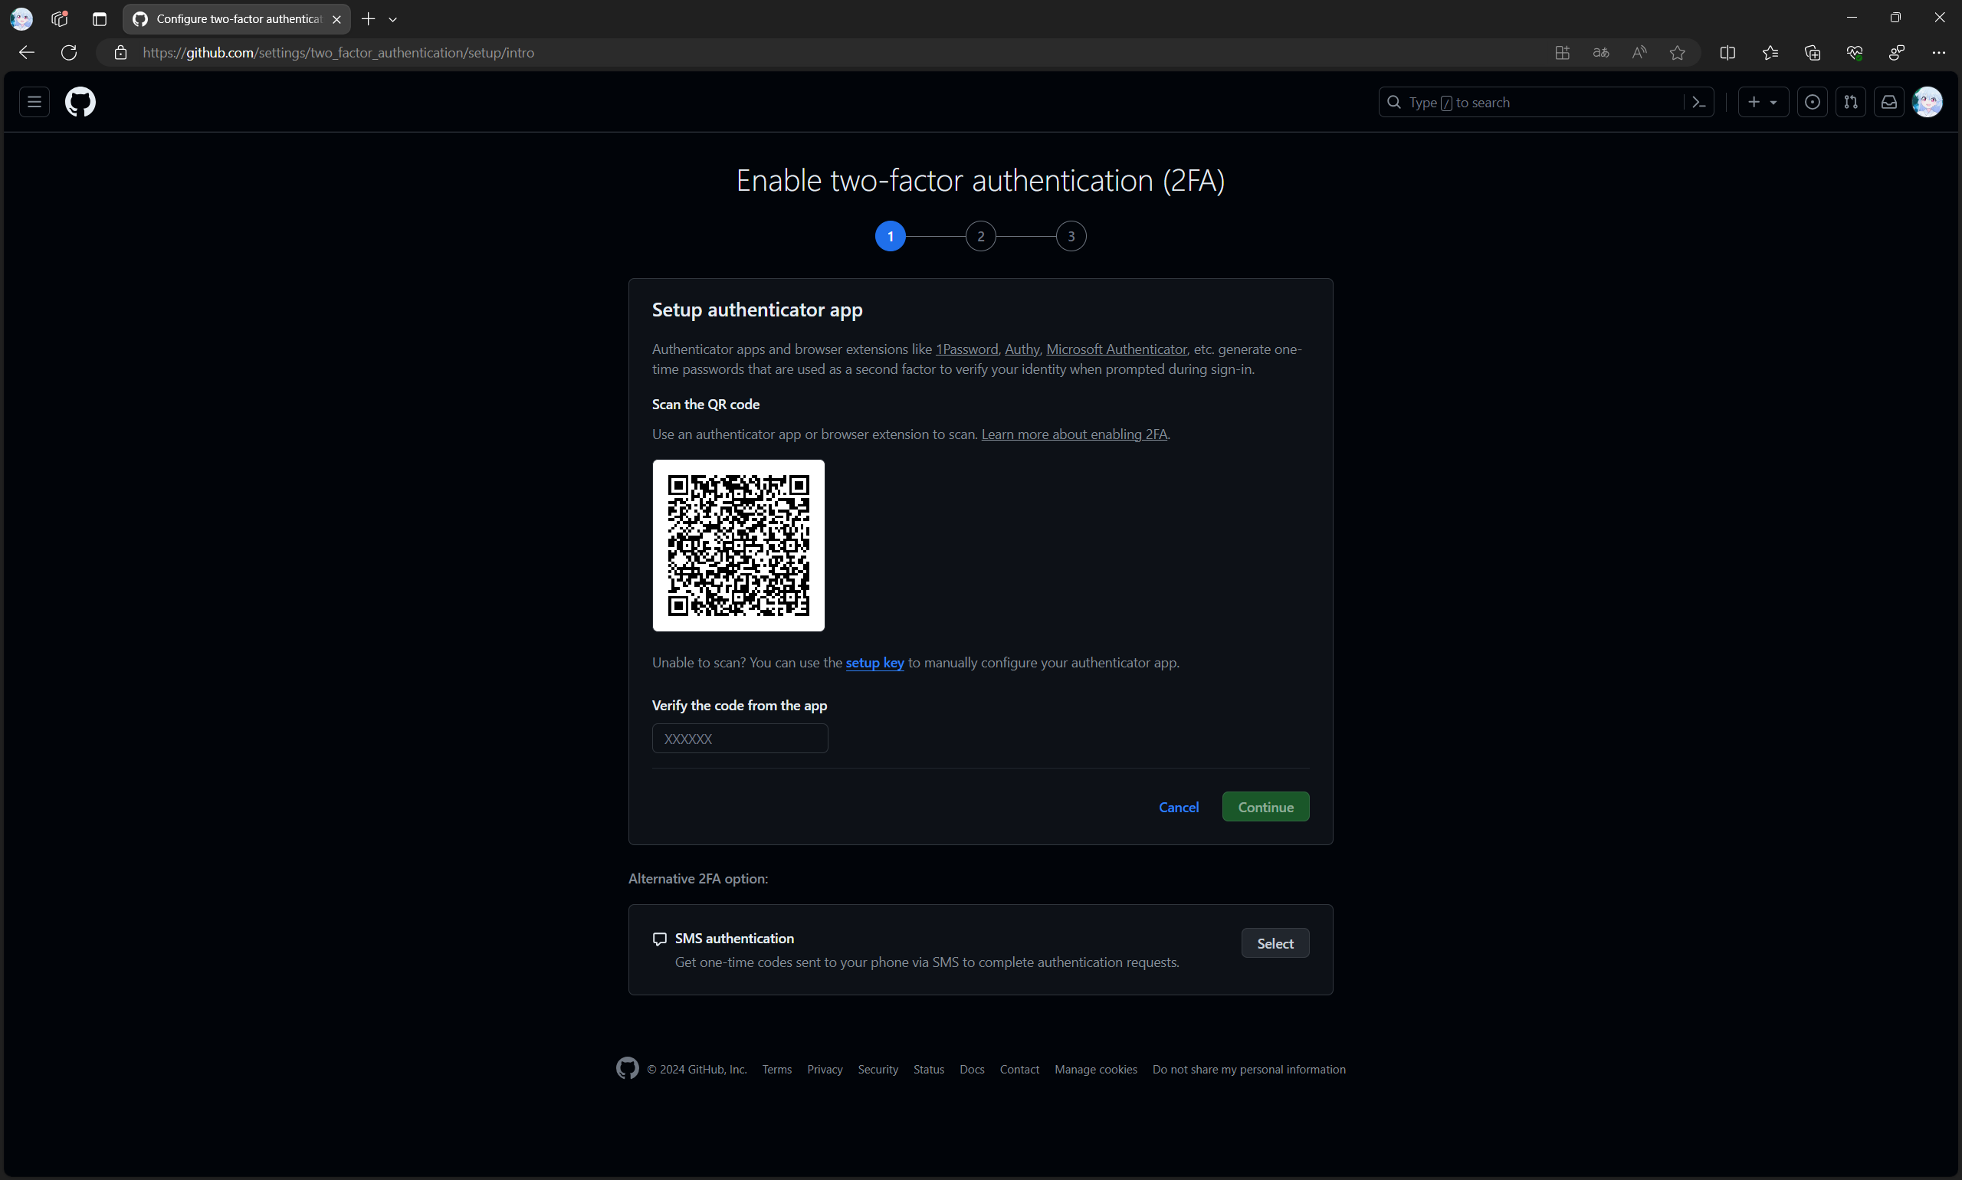Refresh the current page
Image resolution: width=1962 pixels, height=1180 pixels.
[x=68, y=52]
